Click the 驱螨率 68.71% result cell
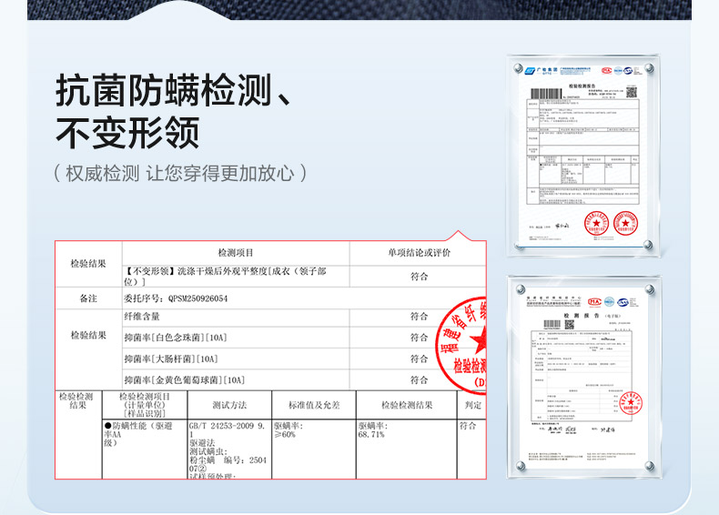The image size is (719, 515). [372, 430]
